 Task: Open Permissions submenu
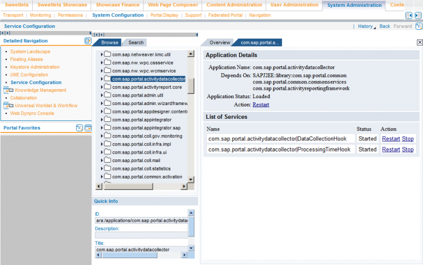[70, 15]
